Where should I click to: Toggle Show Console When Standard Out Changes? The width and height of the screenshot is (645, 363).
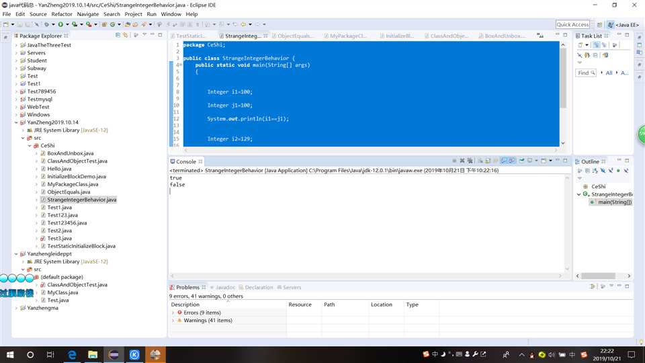[x=503, y=161]
